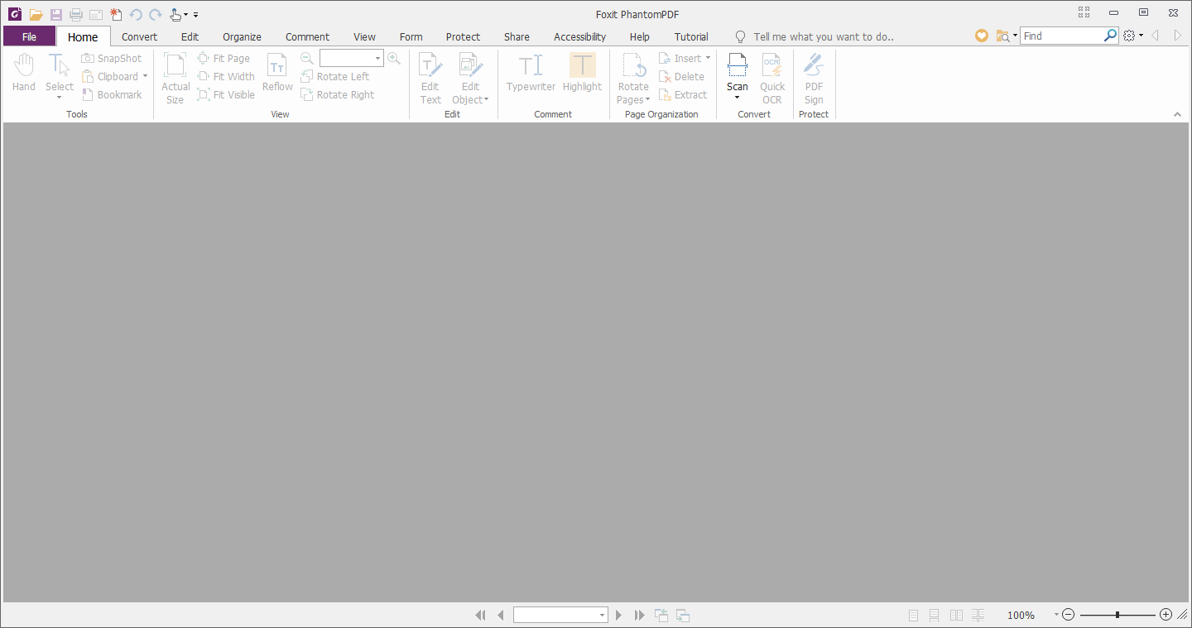Take a SnapShot of the page
Image resolution: width=1192 pixels, height=628 pixels.
click(x=112, y=59)
